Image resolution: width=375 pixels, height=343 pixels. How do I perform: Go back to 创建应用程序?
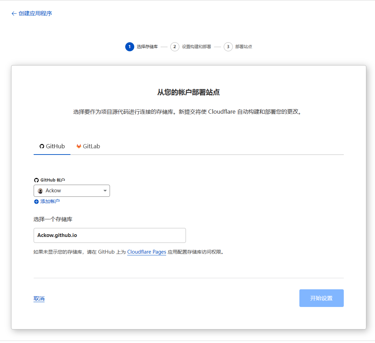pos(32,14)
